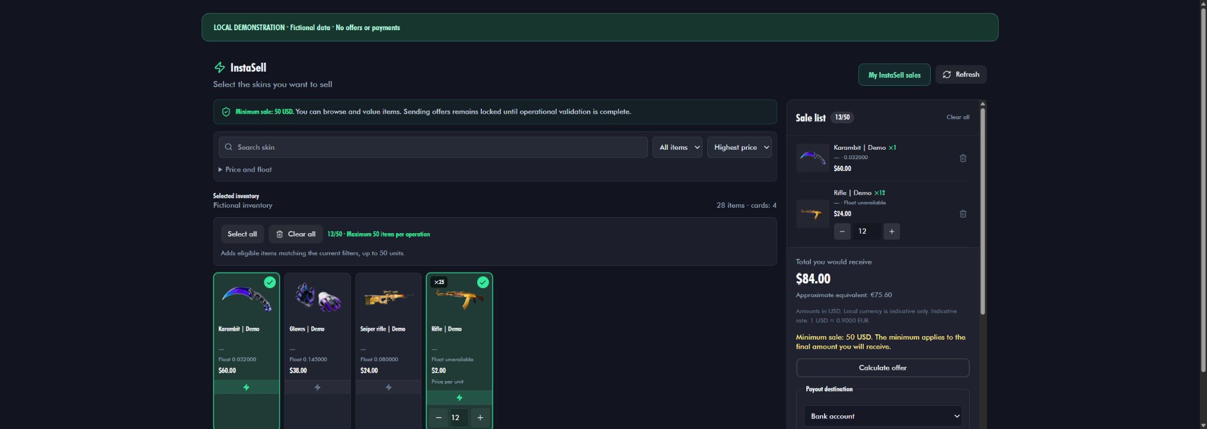
Task: Click the lightning icon on the Sniper rifle card
Action: tap(389, 388)
